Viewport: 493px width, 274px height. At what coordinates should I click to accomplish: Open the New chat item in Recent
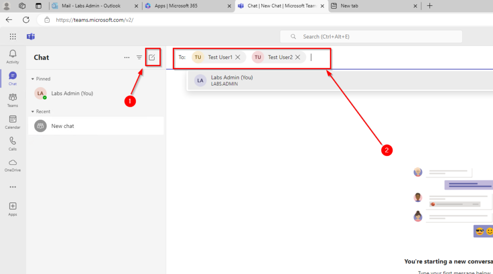pyautogui.click(x=96, y=126)
